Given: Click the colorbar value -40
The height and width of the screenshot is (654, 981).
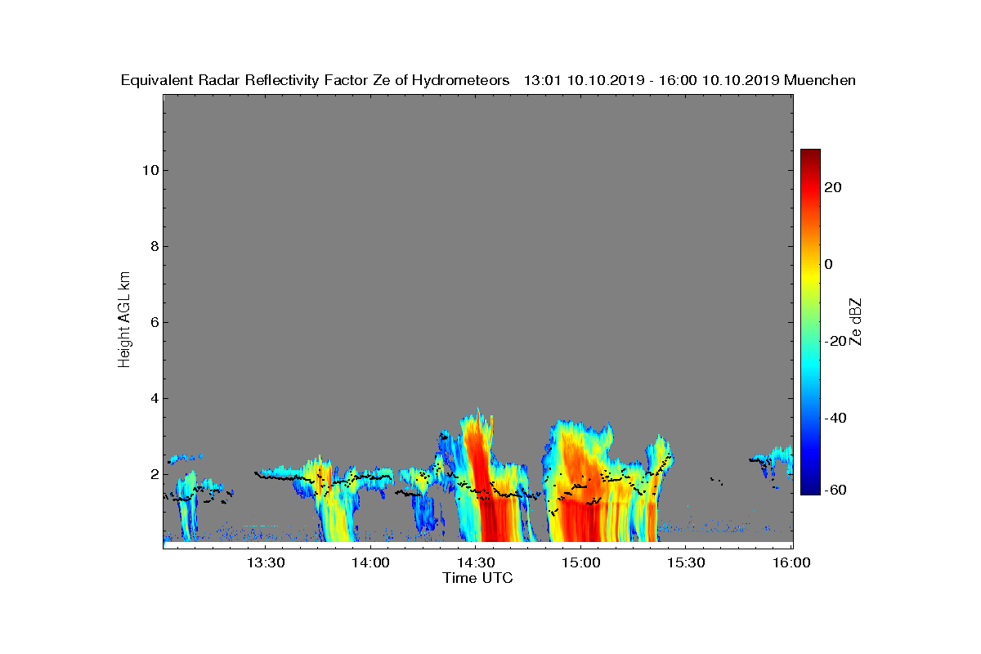Looking at the screenshot, I should pyautogui.click(x=834, y=418).
